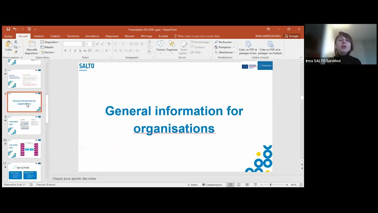Go to the Transitions tab
This screenshot has height=213, width=378.
click(x=73, y=36)
